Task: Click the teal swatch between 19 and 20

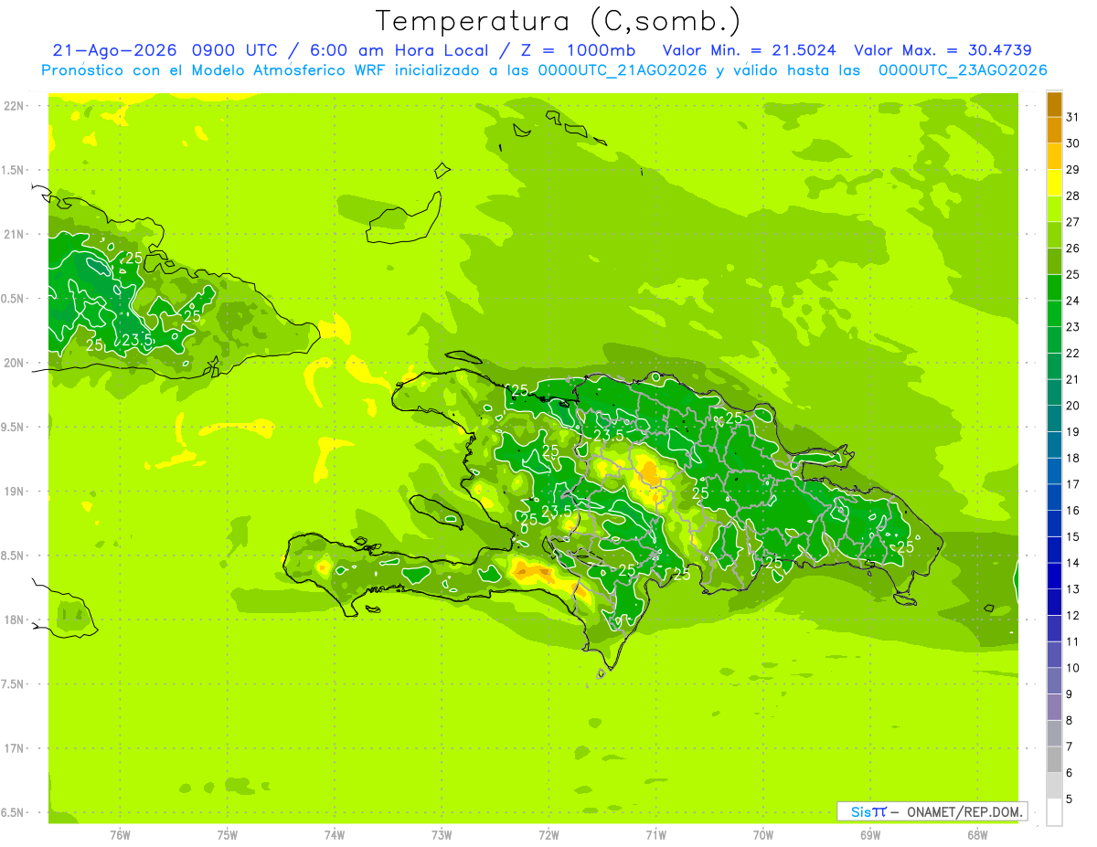Action: [1054, 418]
